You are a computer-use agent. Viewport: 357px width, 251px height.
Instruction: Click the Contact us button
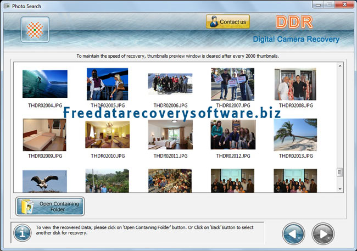pos(228,21)
